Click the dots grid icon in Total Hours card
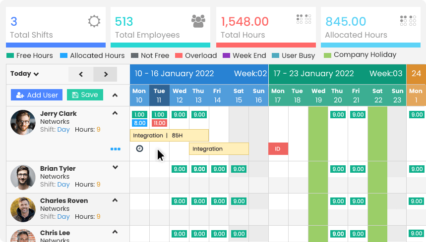Viewport: 426px width, 242px height. pos(304,19)
